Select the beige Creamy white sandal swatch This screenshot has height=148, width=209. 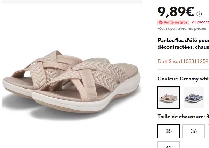[x=169, y=98]
